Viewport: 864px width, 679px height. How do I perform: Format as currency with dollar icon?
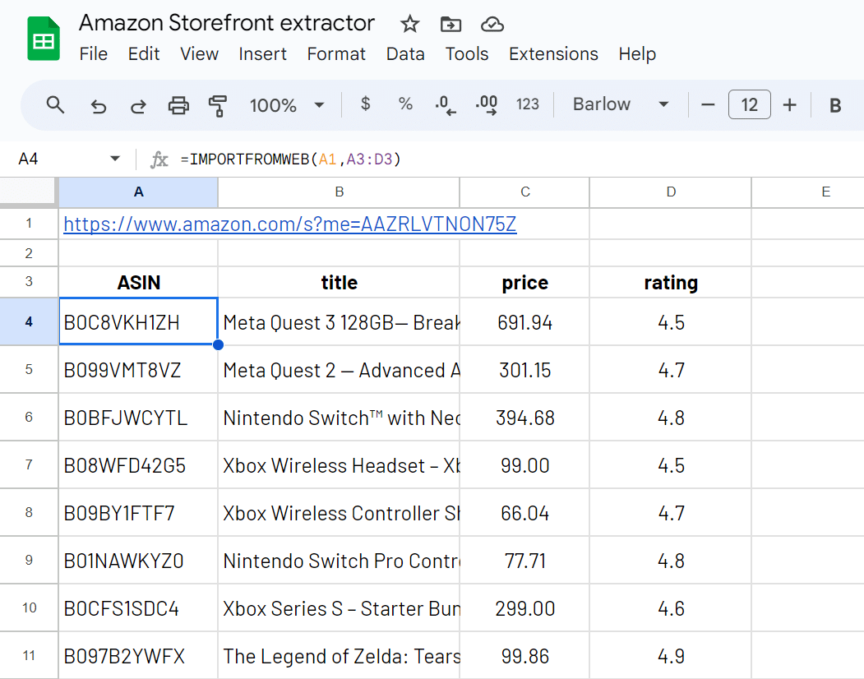pos(366,104)
